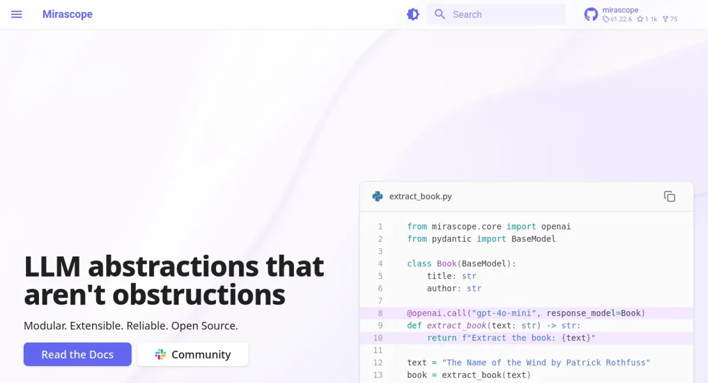Click code line 'from mirascope.core import openai'

(489, 226)
